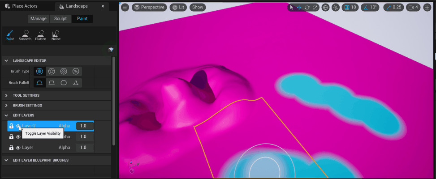Select the Noise tool
The image size is (436, 179).
point(56,35)
